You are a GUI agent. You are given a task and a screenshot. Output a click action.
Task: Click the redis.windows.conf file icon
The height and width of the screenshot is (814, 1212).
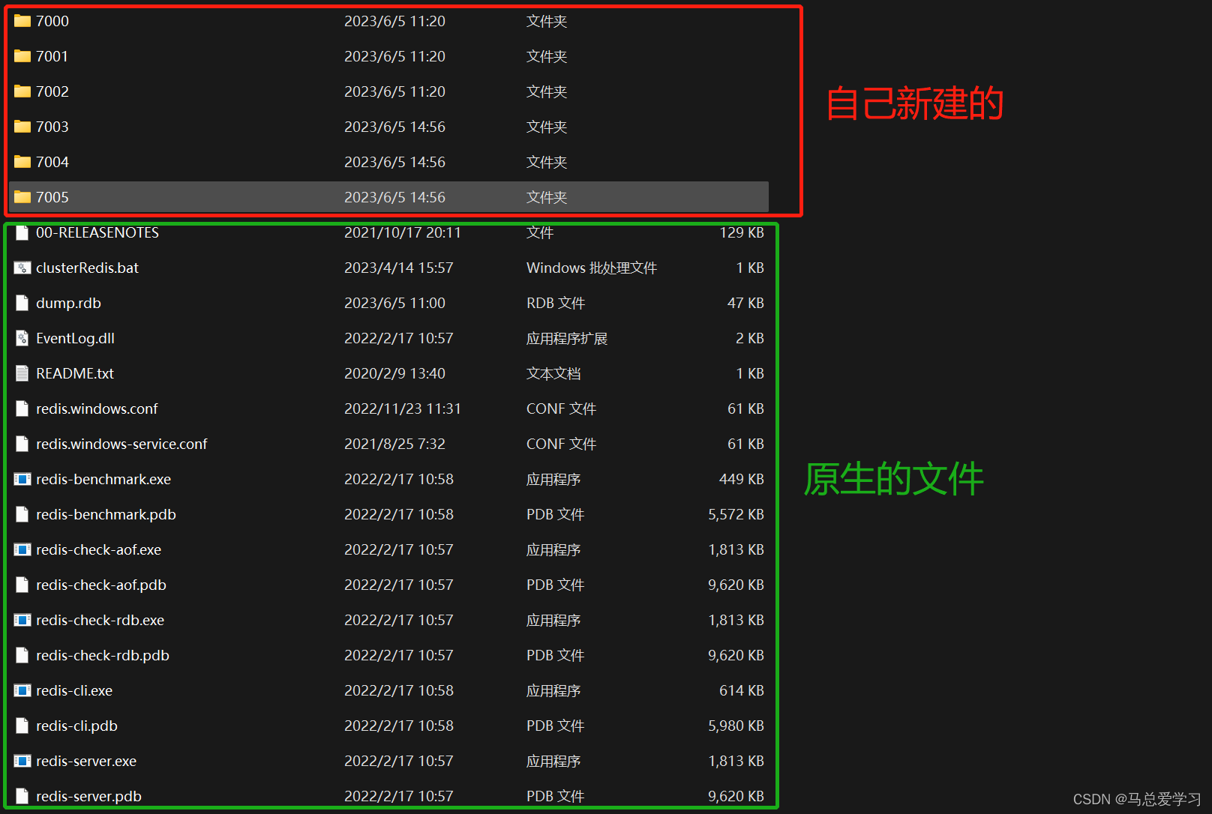click(22, 408)
